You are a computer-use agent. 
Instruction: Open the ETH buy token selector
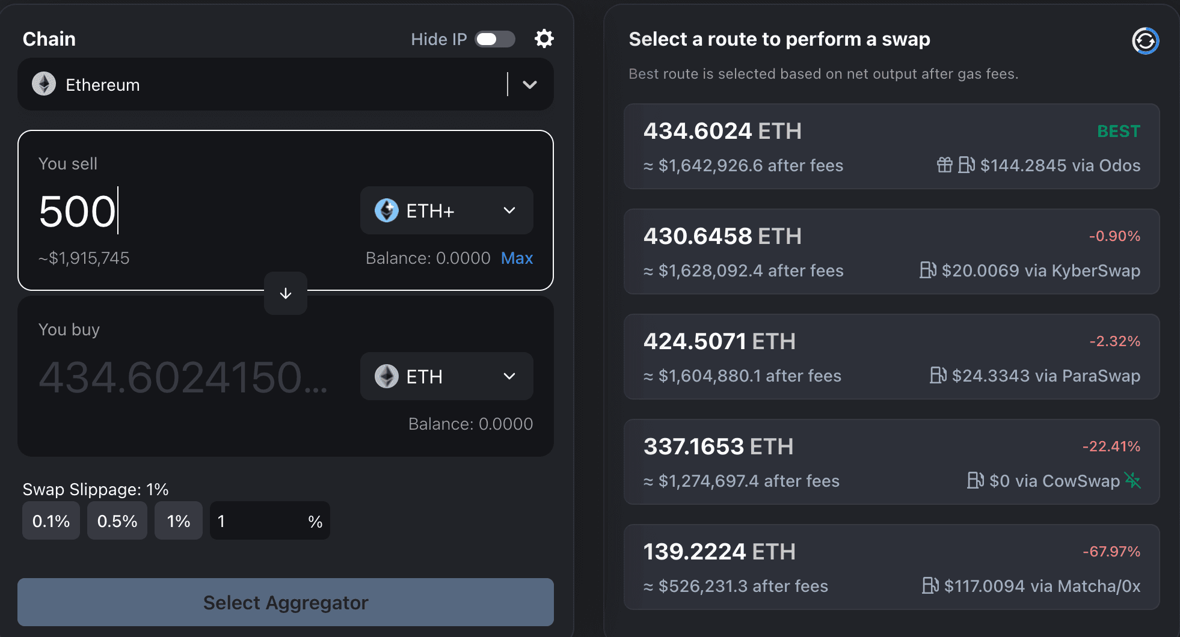click(446, 376)
